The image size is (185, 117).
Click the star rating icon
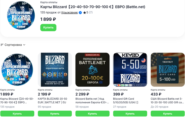point(84,12)
